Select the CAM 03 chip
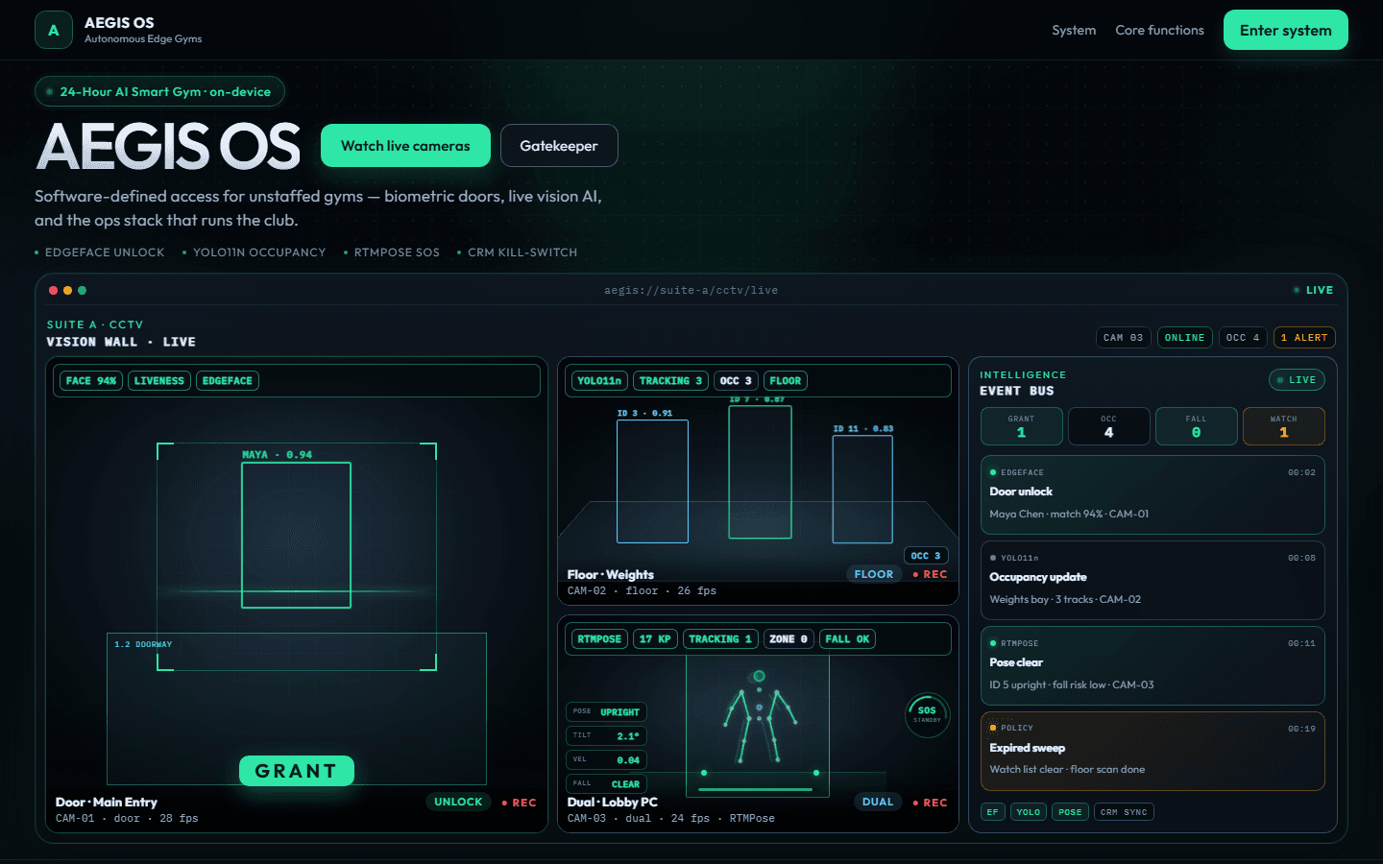The height and width of the screenshot is (864, 1383). [x=1123, y=338]
